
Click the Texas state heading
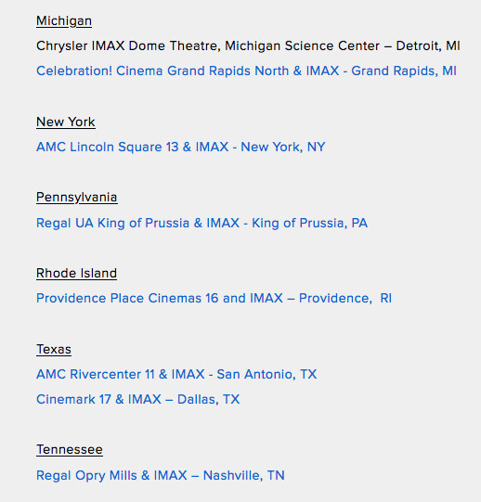[x=54, y=349]
